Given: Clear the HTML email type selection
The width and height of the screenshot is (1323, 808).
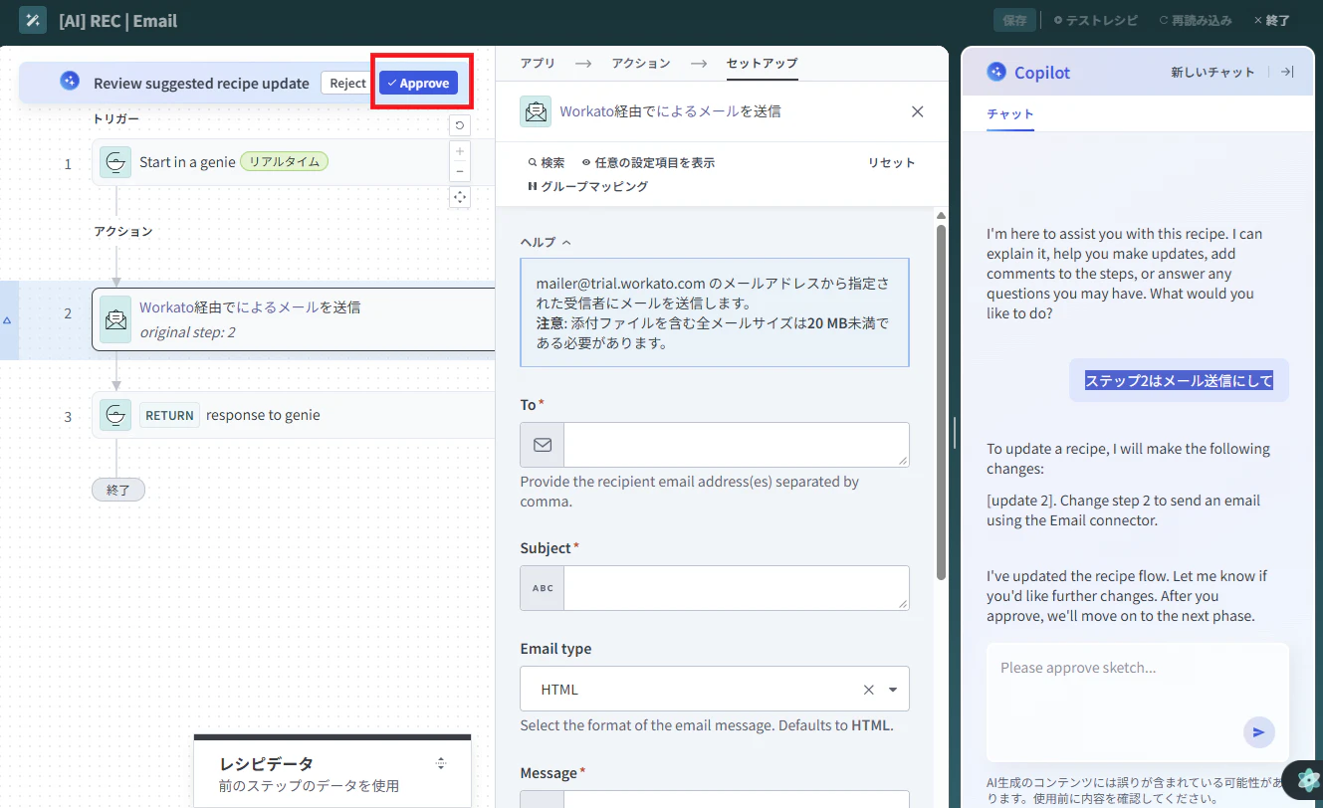Looking at the screenshot, I should pyautogui.click(x=868, y=690).
